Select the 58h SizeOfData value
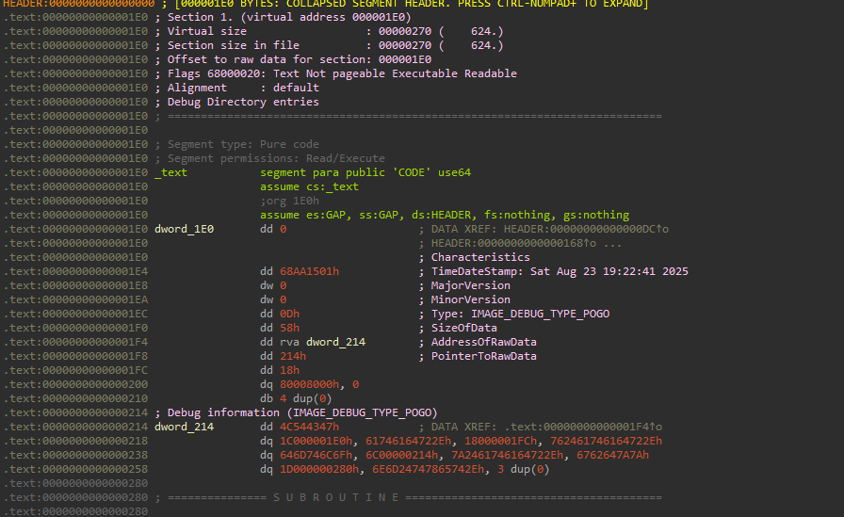Image resolution: width=844 pixels, height=517 pixels. click(289, 328)
